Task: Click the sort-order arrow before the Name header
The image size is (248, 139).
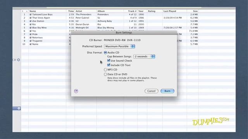Action: click(x=27, y=11)
